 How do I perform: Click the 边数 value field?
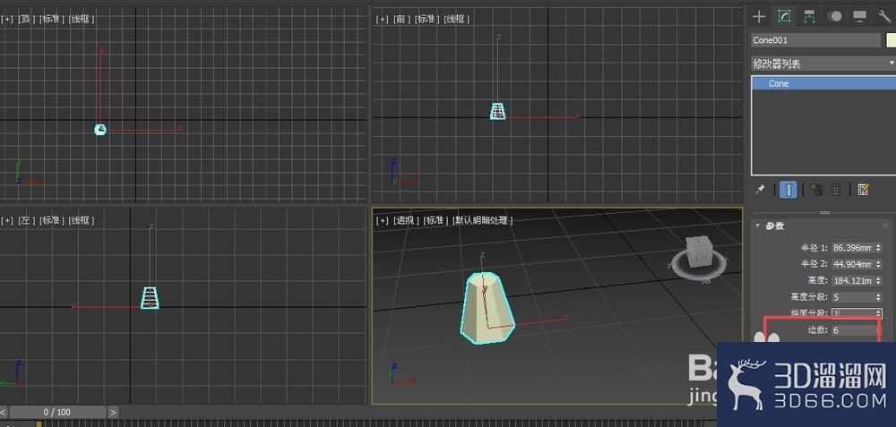point(852,330)
